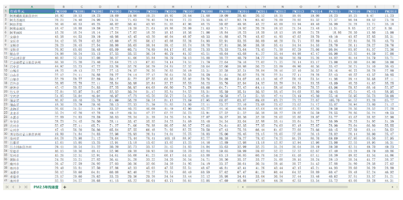Click the PM2018 header cell
The height and width of the screenshot is (200, 403).
click(392, 11)
